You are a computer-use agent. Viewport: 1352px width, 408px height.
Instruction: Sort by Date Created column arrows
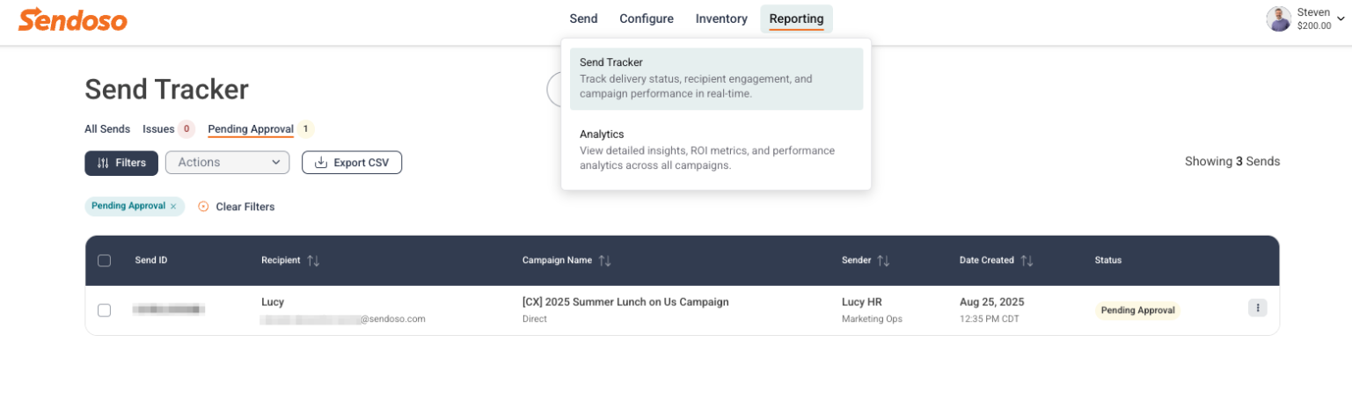1027,260
